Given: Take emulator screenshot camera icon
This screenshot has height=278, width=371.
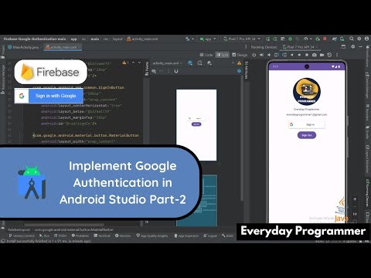Looking at the screenshot, I should [315, 55].
